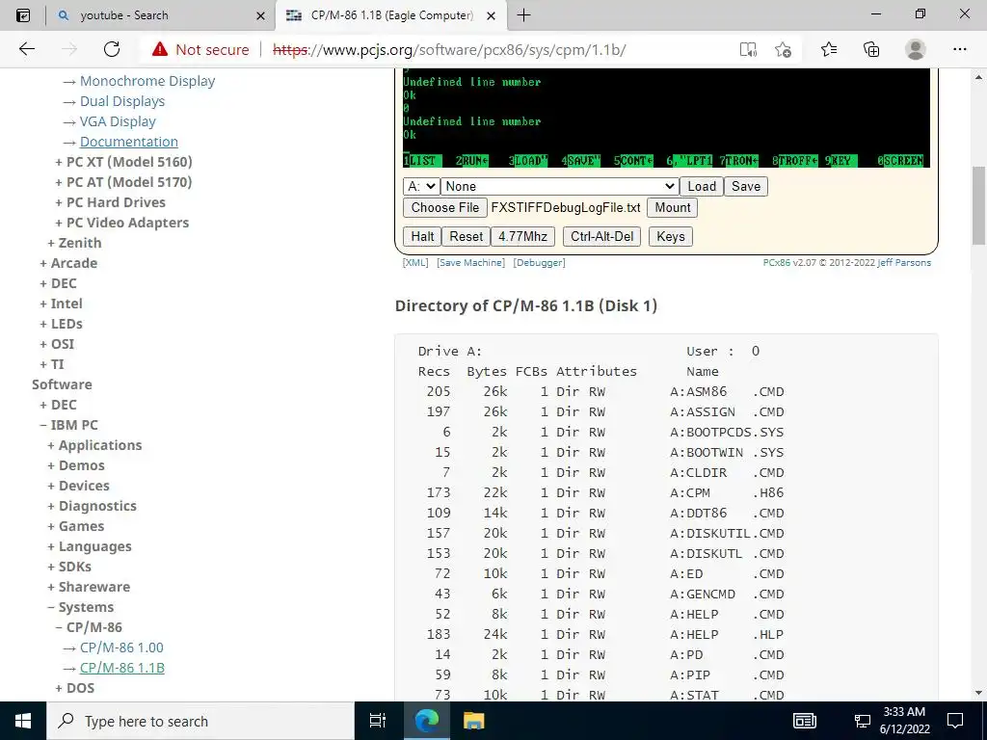Open the tab actions menu icon
The height and width of the screenshot is (740, 987).
coord(23,15)
